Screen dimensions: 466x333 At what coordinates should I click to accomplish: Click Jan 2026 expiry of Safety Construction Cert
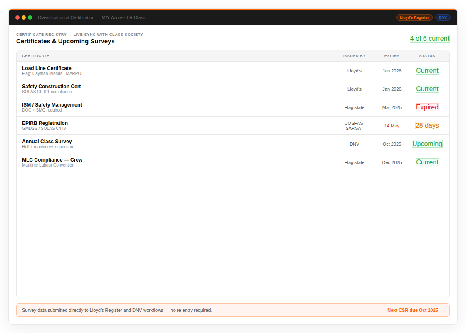click(x=392, y=89)
